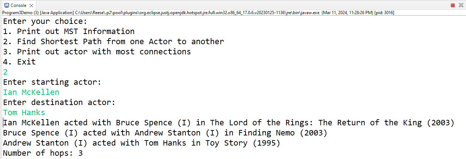The width and height of the screenshot is (466, 159).
Task: Click the green 'Ian McKellen' input text
Action: 31,92
